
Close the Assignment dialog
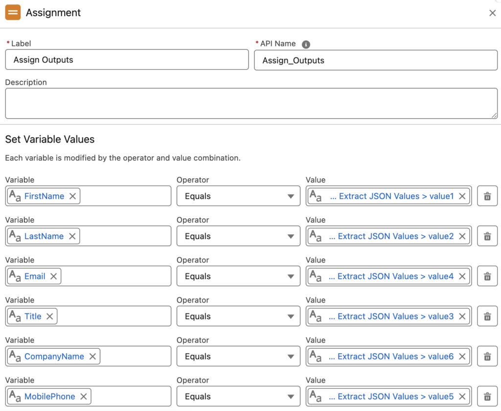pos(492,13)
